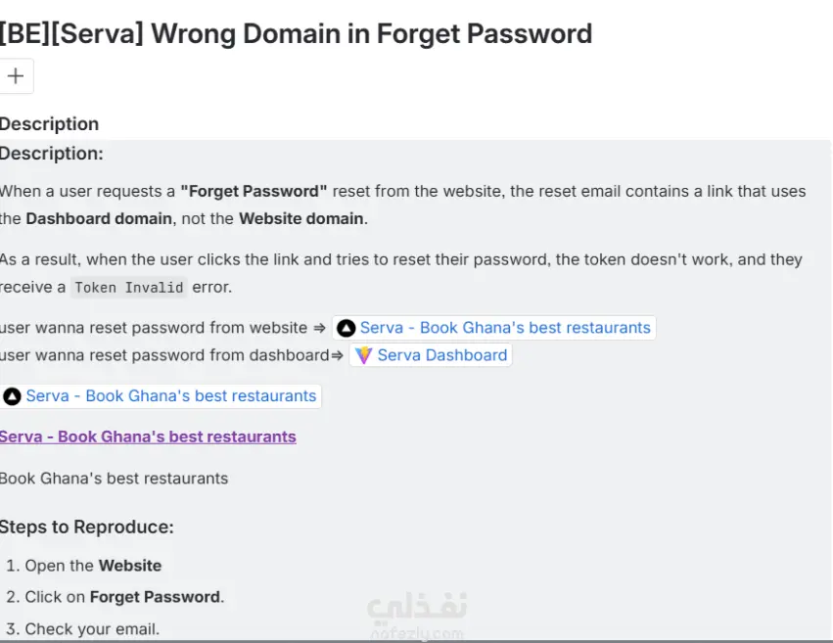This screenshot has width=833, height=643.
Task: Open the standalone Serva restaurants chip link
Action: (170, 396)
